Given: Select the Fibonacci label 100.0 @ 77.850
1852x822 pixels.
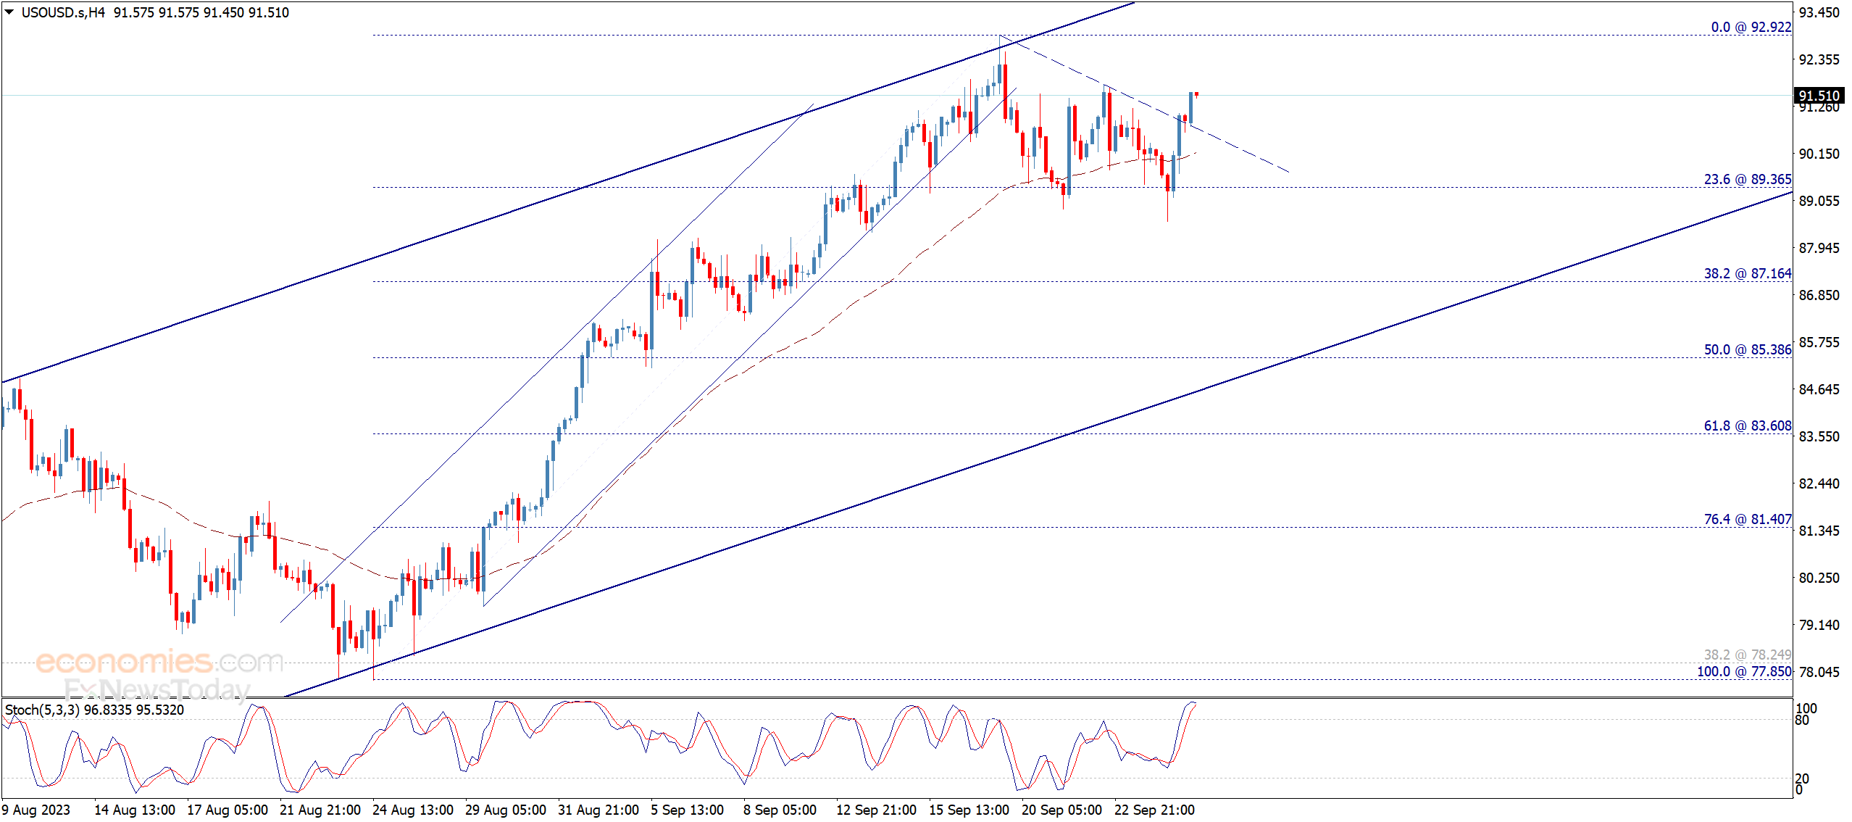Looking at the screenshot, I should (1744, 671).
